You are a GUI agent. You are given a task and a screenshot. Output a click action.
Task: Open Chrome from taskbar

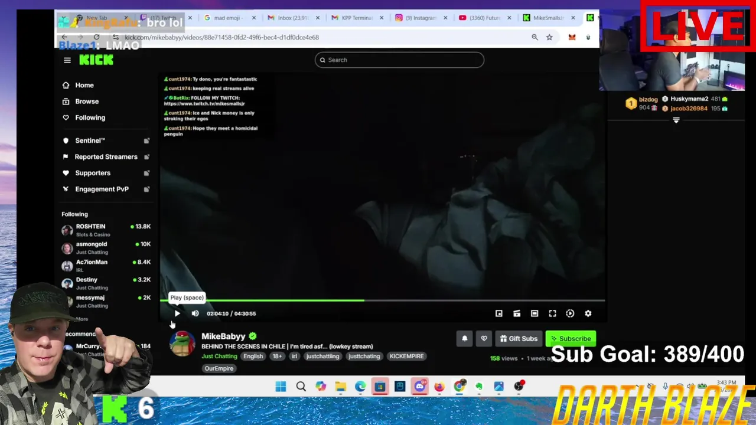(459, 387)
